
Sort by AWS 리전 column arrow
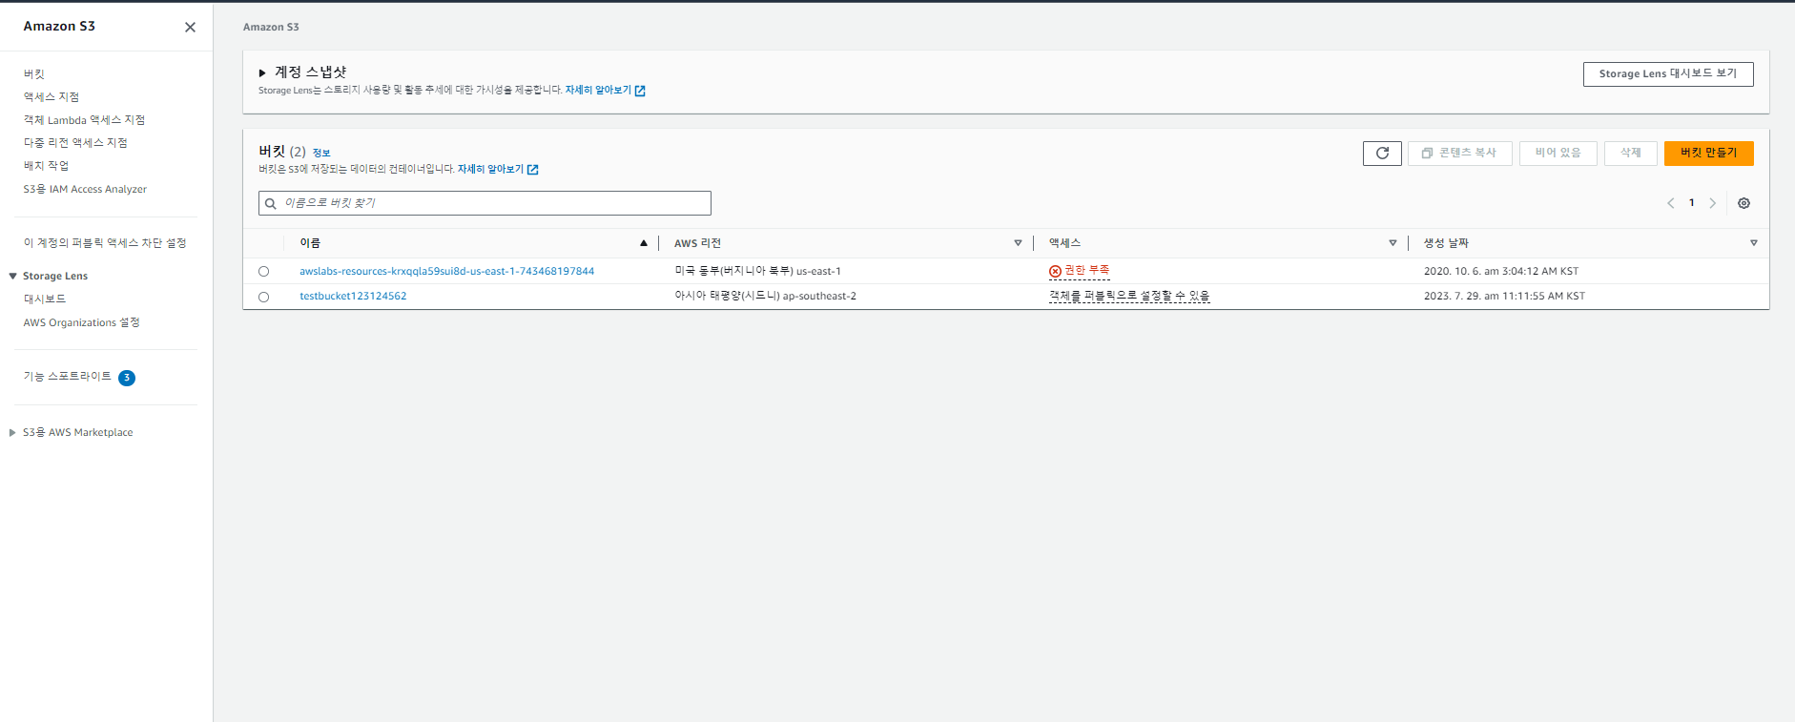[1018, 243]
